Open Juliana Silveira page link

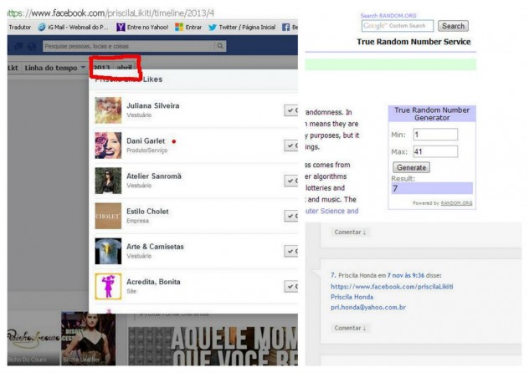[x=153, y=106]
